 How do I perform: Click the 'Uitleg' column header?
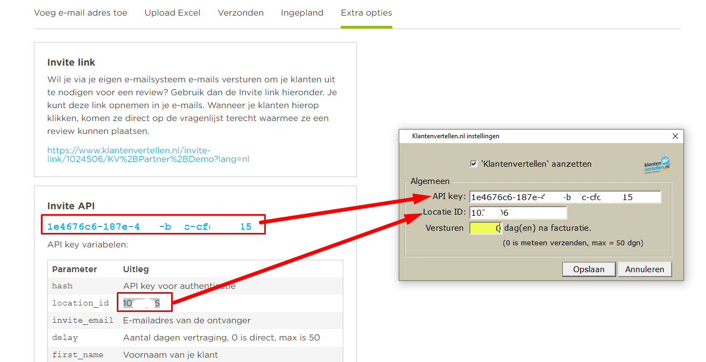click(136, 269)
